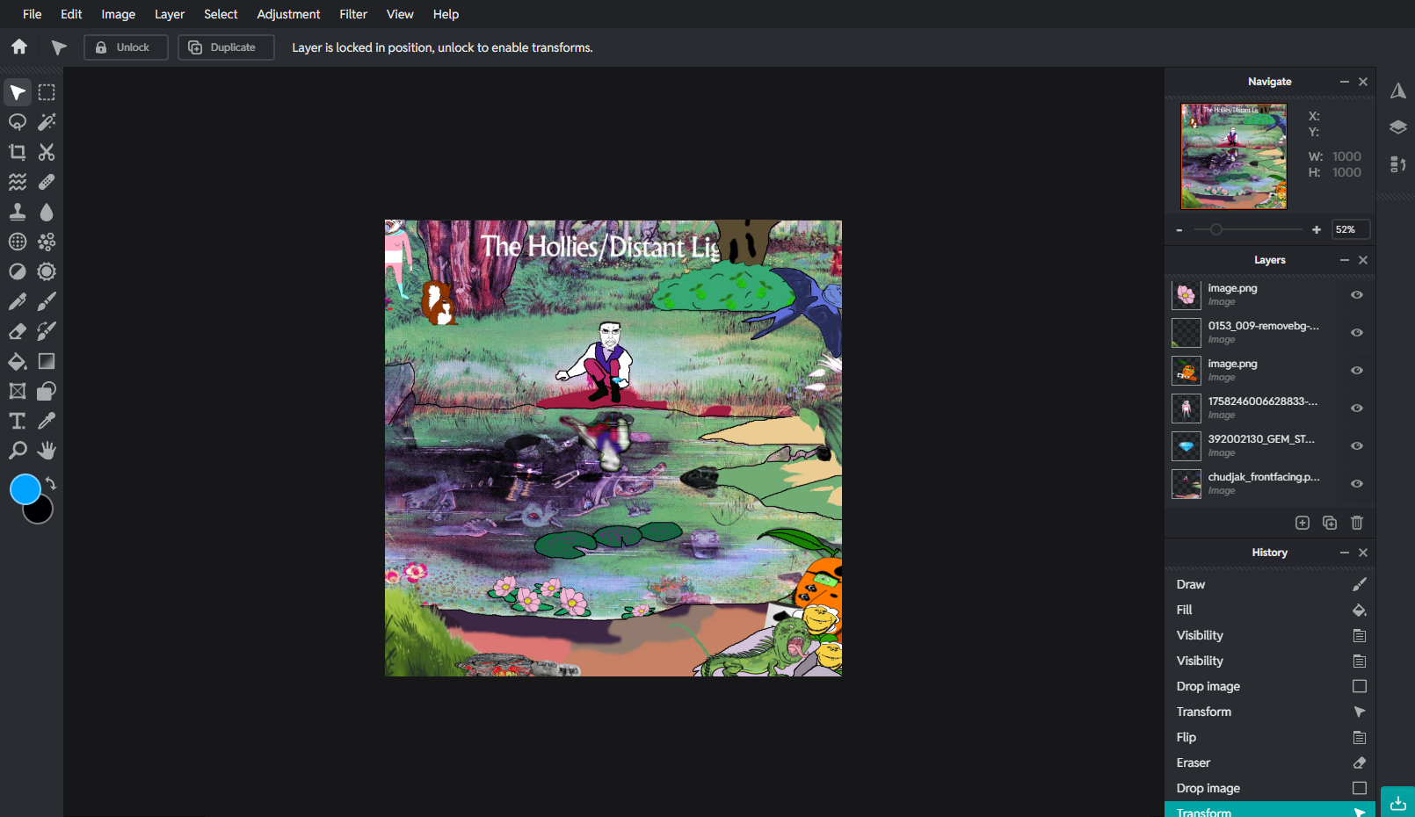Collapse the History panel
1415x817 pixels.
1344,553
